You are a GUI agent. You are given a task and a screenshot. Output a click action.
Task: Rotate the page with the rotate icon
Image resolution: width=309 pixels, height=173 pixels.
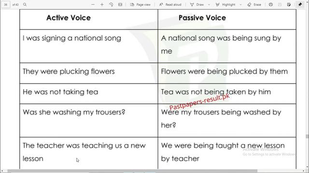[x=111, y=4]
